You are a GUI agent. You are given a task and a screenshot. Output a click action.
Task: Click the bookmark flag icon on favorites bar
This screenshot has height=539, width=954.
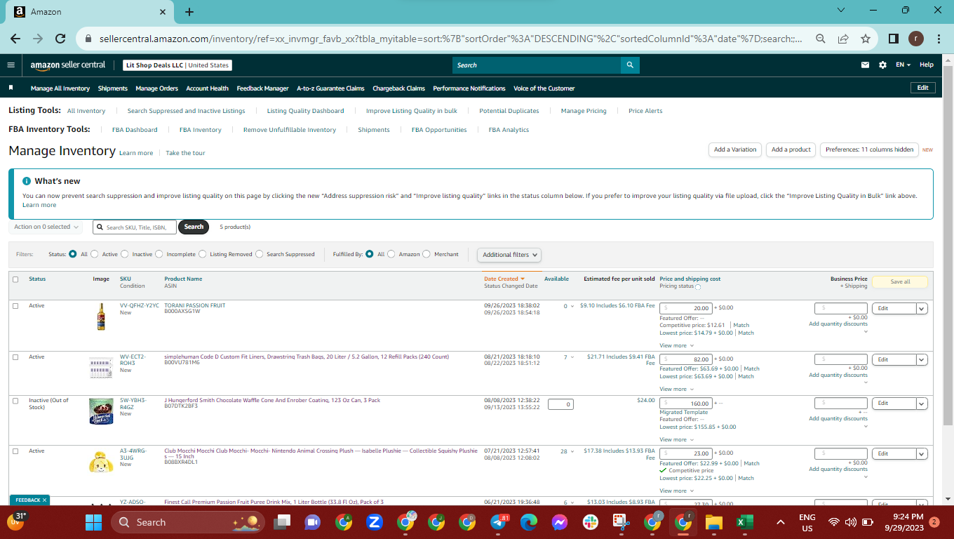pyautogui.click(x=11, y=88)
